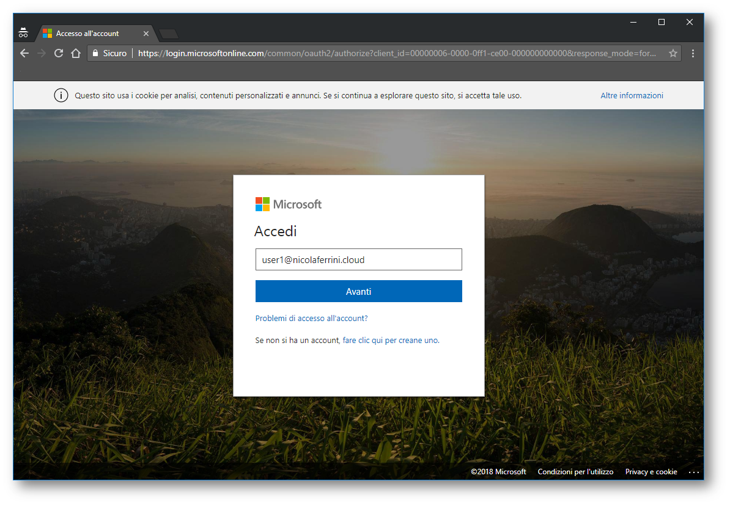The height and width of the screenshot is (506, 730).
Task: View site security via the padlock icon
Action: [95, 54]
